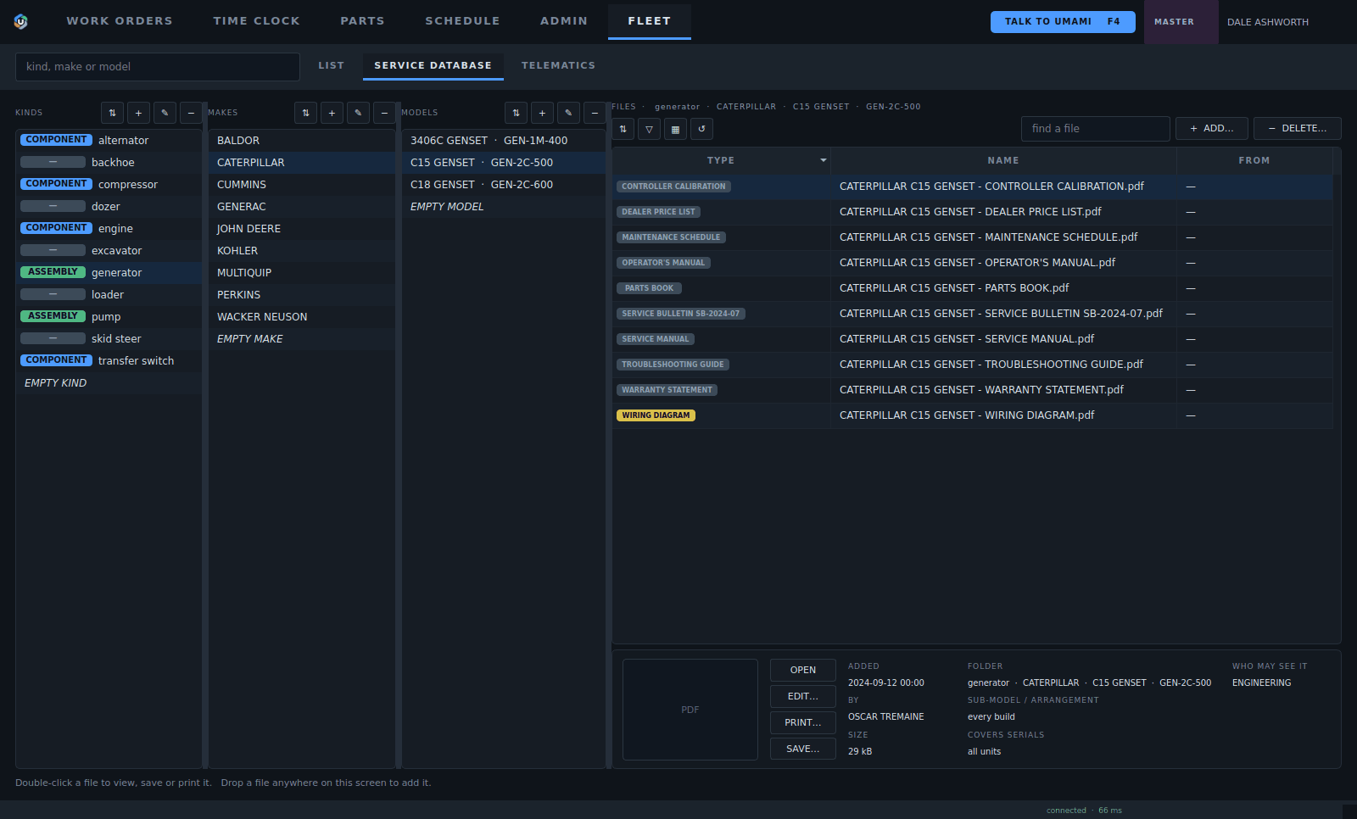Screen dimensions: 1357x819
Task: Focus the find a file input
Action: [x=1096, y=129]
